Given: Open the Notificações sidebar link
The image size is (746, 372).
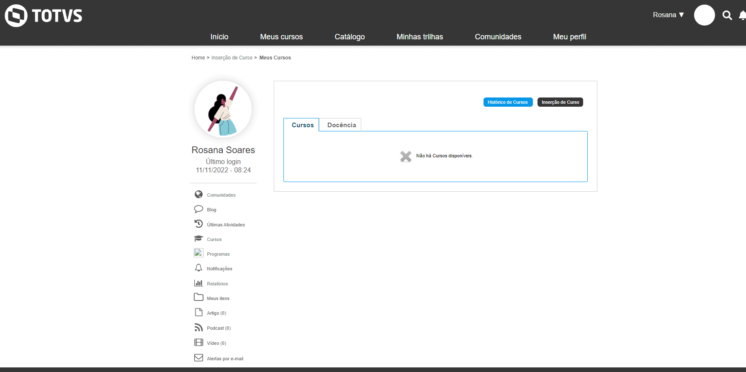Looking at the screenshot, I should 219,269.
